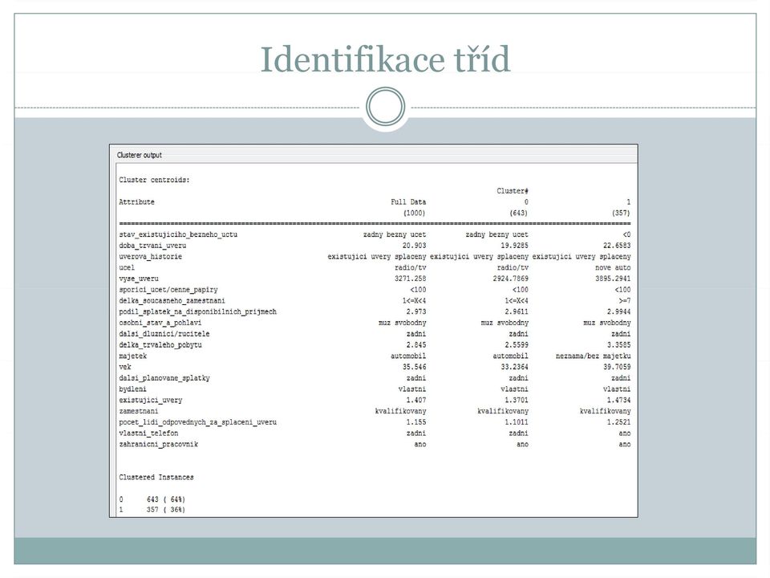
Task: Select the value 3.3585
Action: [x=618, y=345]
